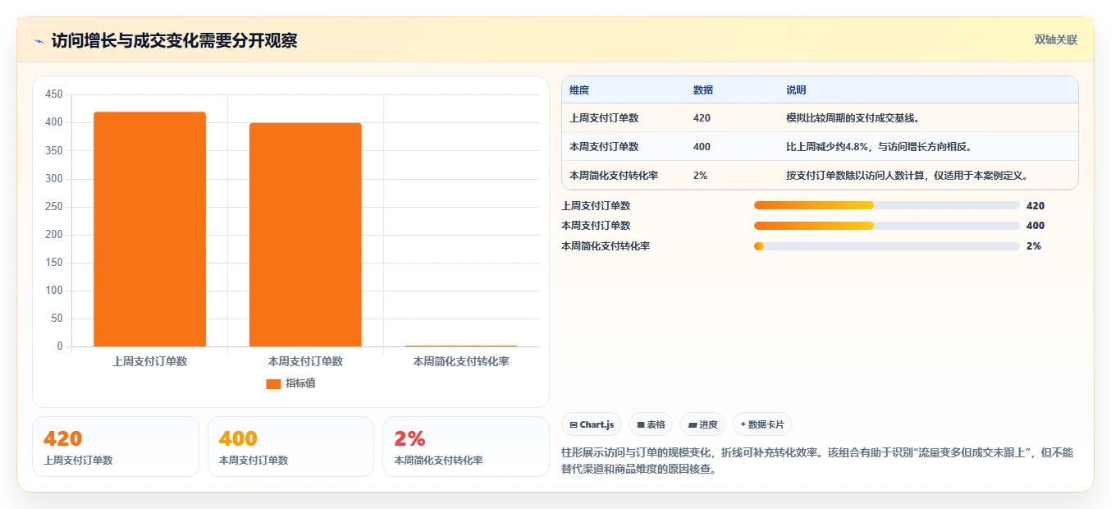
Task: Click the paragraph starting 柱形展示访问与订单
Action: coord(817,461)
